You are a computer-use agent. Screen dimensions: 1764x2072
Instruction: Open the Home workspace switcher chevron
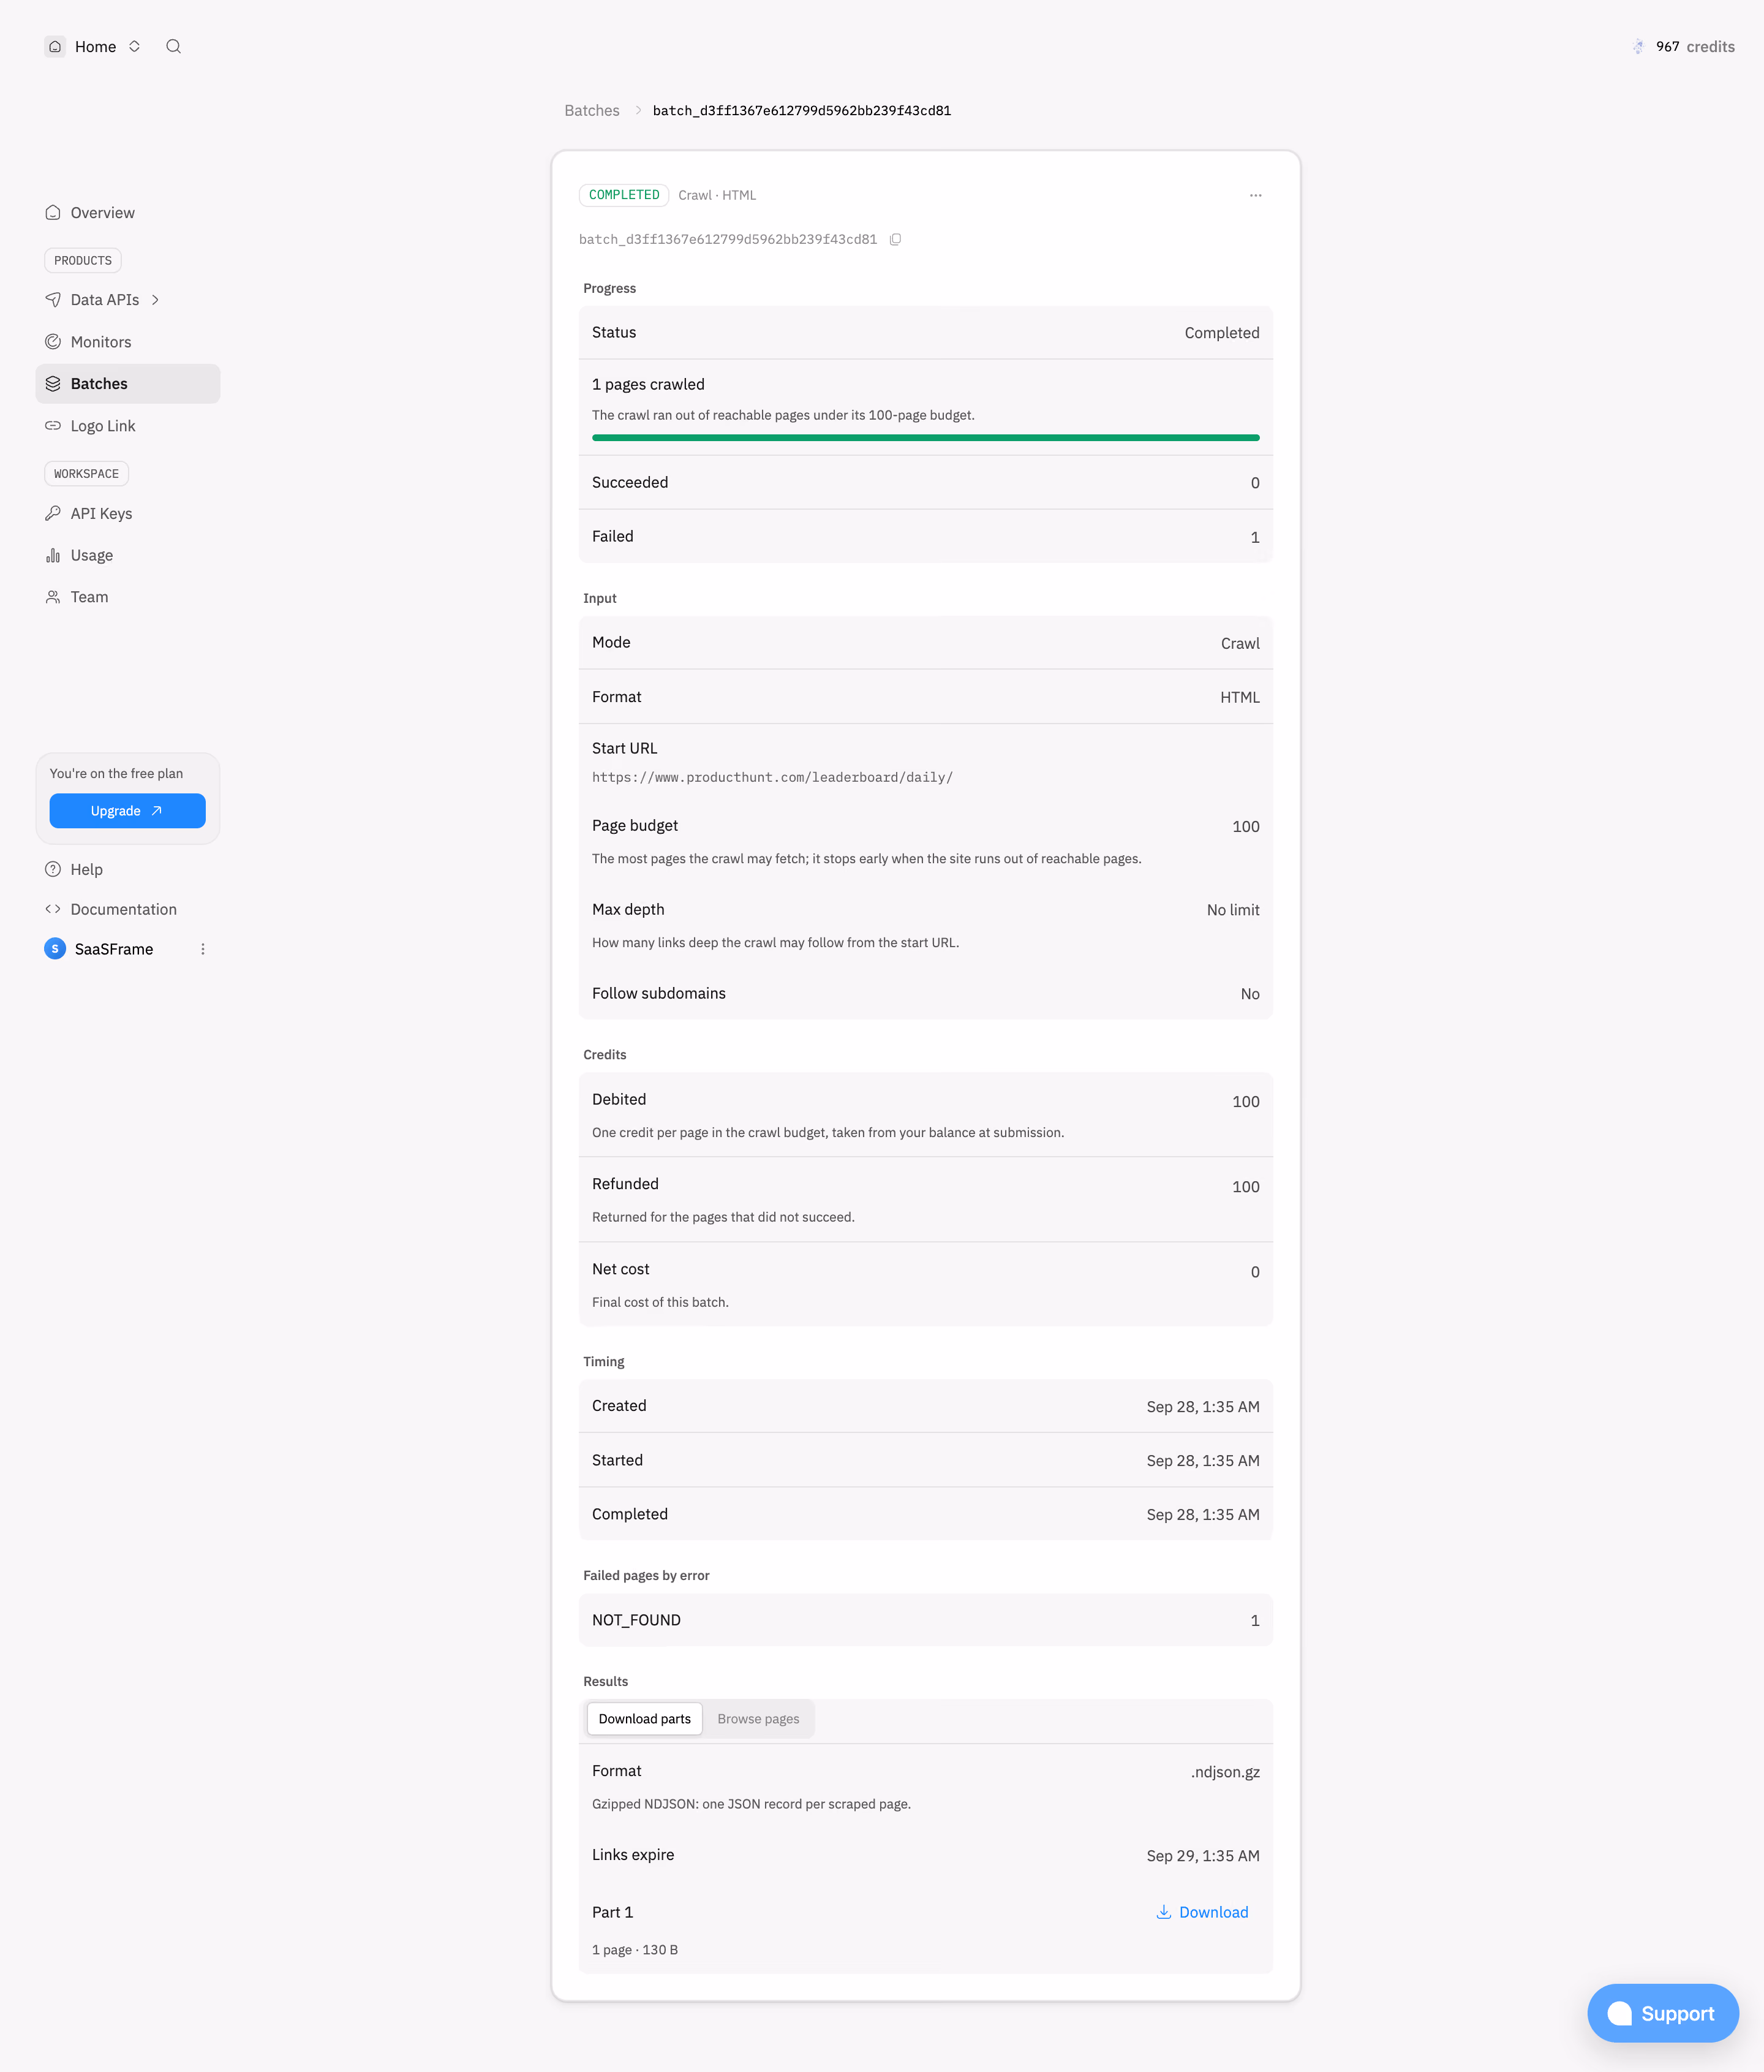134,47
